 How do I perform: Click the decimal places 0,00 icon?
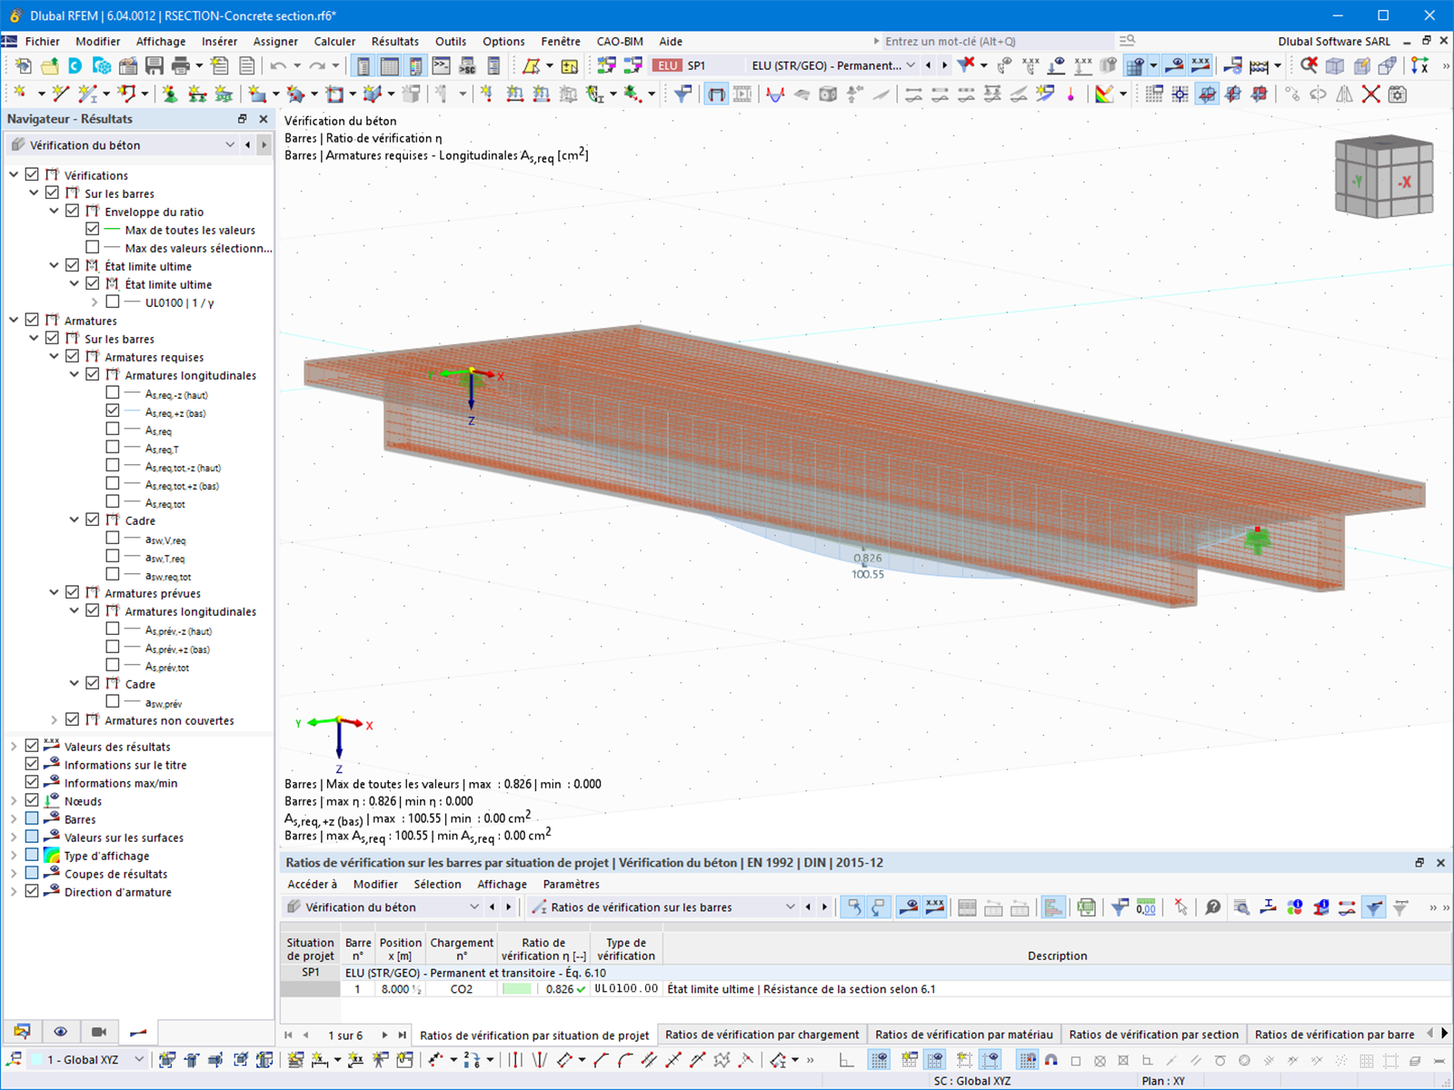coord(1146,907)
